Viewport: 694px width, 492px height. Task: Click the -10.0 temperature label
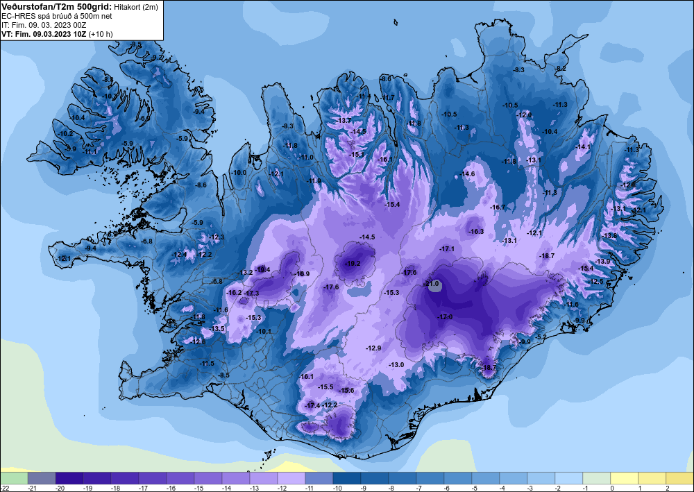(x=239, y=173)
